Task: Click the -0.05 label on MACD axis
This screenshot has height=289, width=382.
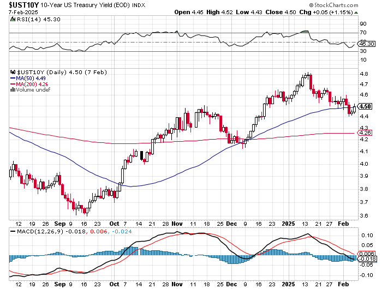Action: (366, 265)
